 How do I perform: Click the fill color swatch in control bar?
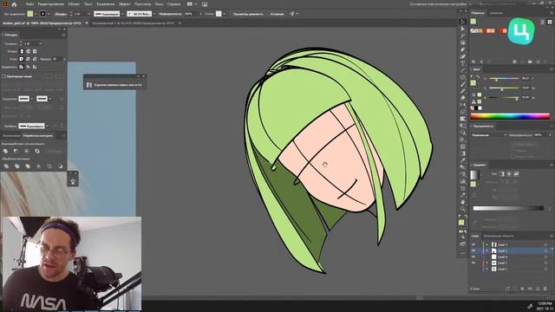(x=30, y=14)
